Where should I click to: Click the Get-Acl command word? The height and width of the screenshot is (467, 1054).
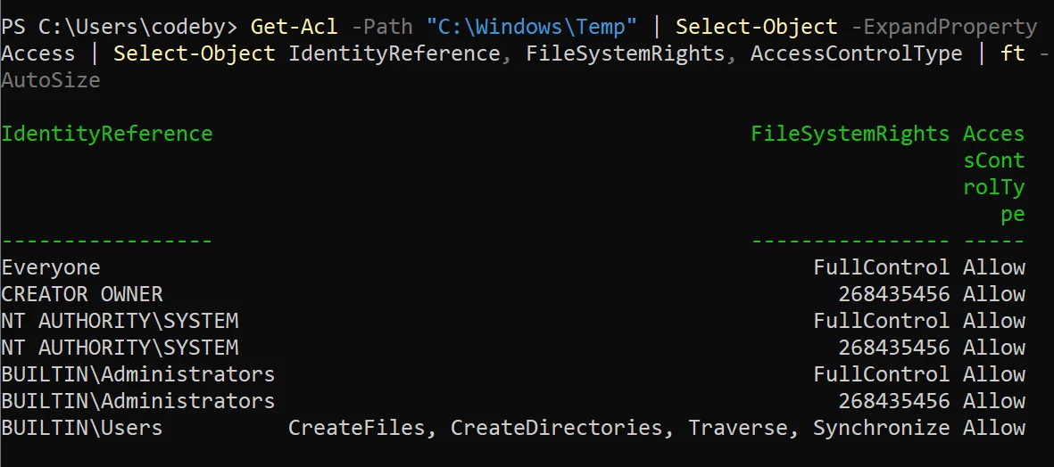click(x=294, y=27)
